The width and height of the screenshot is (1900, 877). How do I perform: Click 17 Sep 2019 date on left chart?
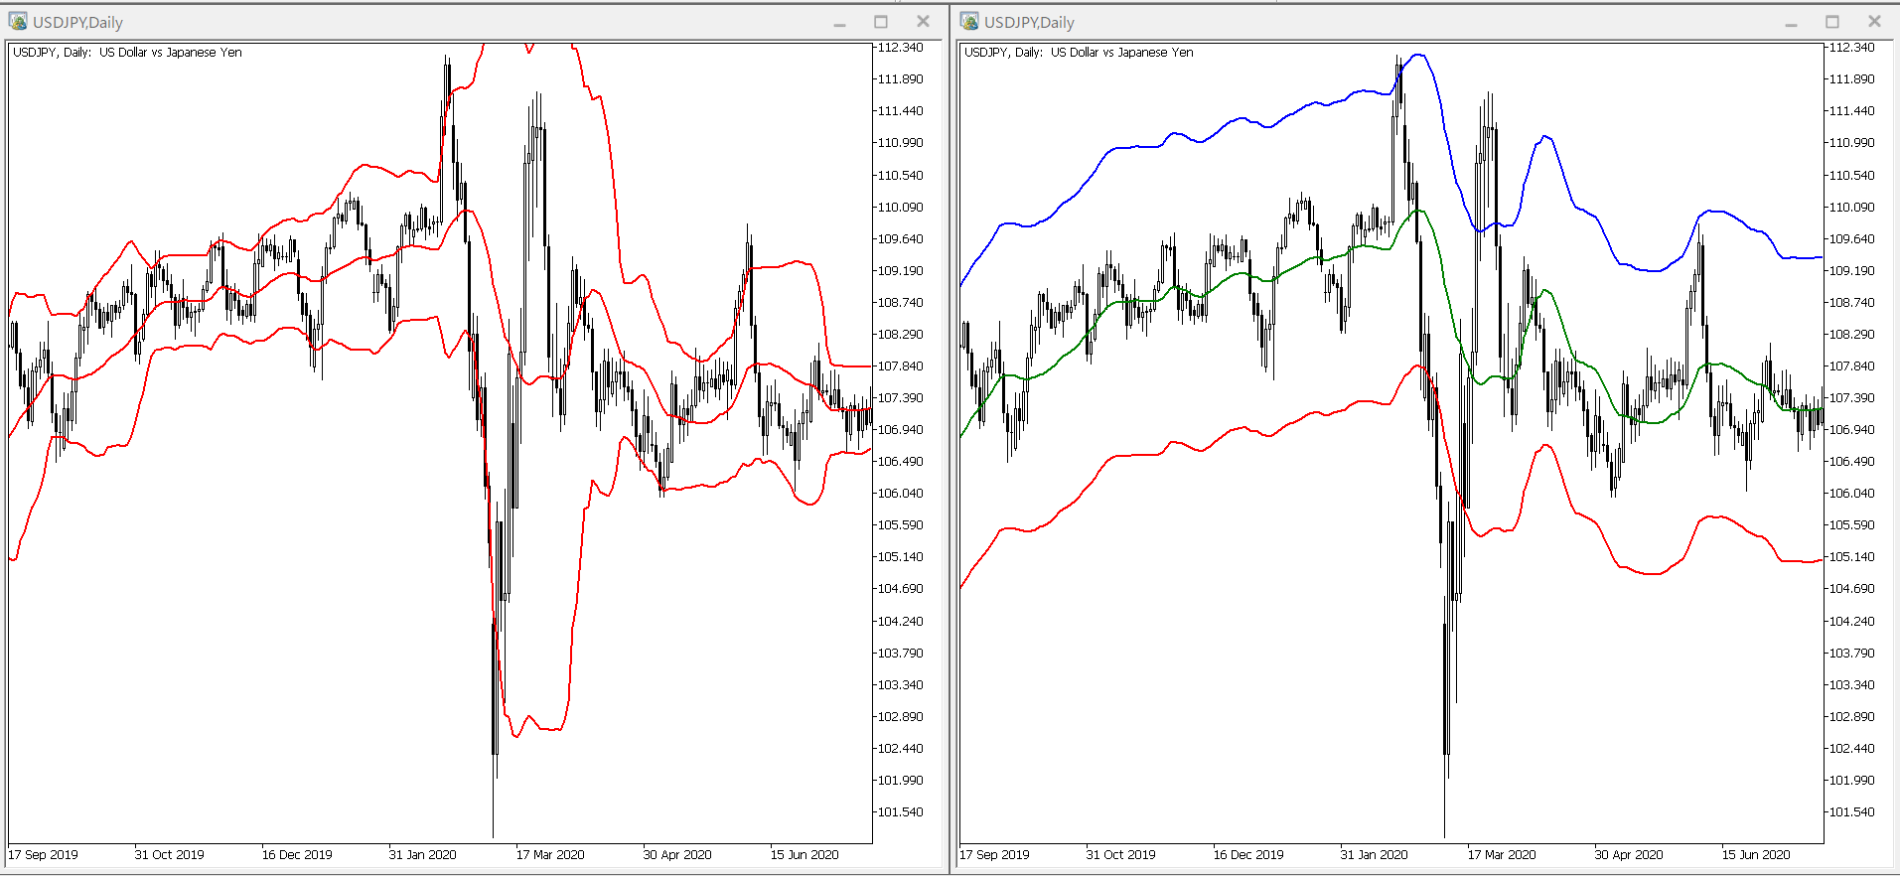point(43,854)
